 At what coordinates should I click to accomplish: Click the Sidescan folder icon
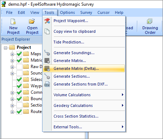pos(26,79)
